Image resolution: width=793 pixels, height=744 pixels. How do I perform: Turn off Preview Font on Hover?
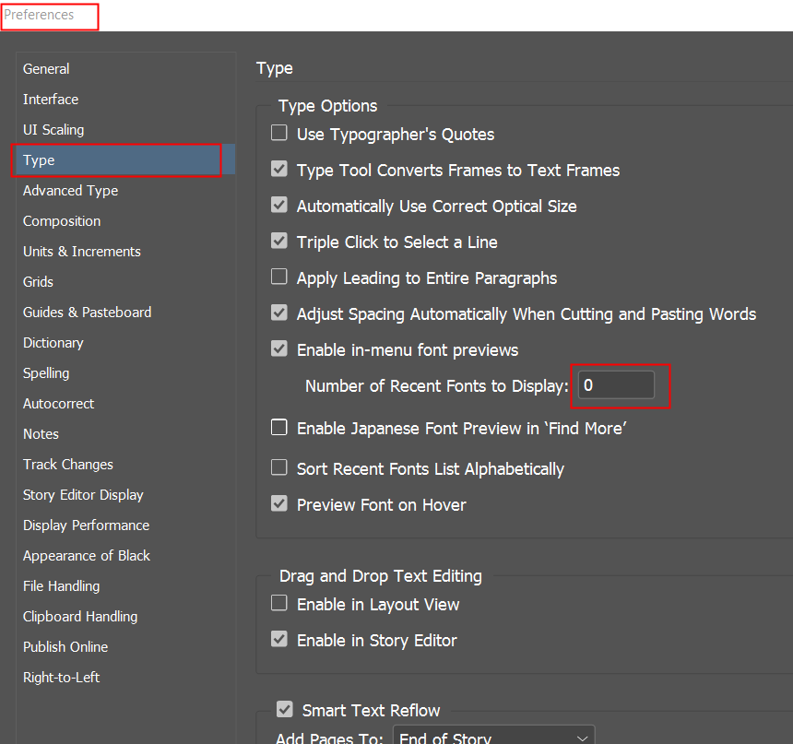coord(279,504)
